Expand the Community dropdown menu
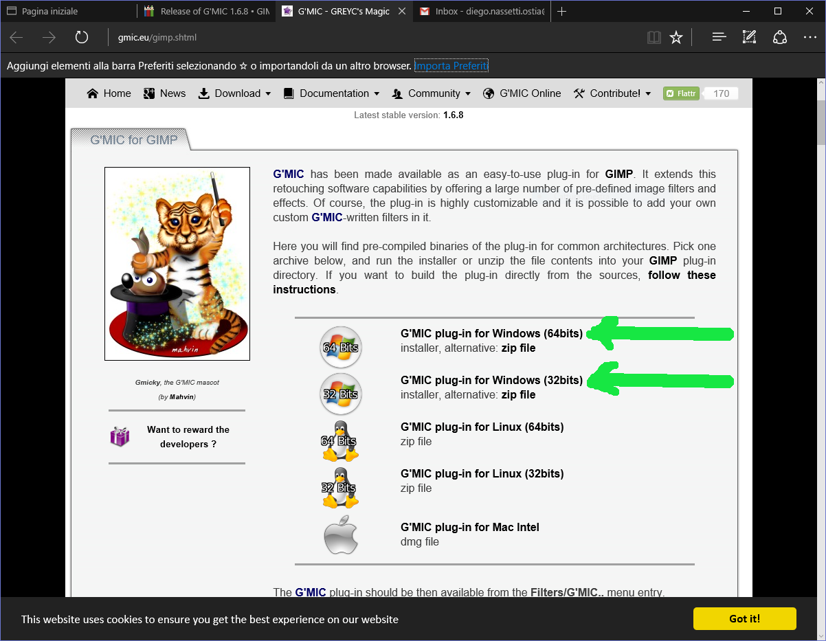 point(431,93)
